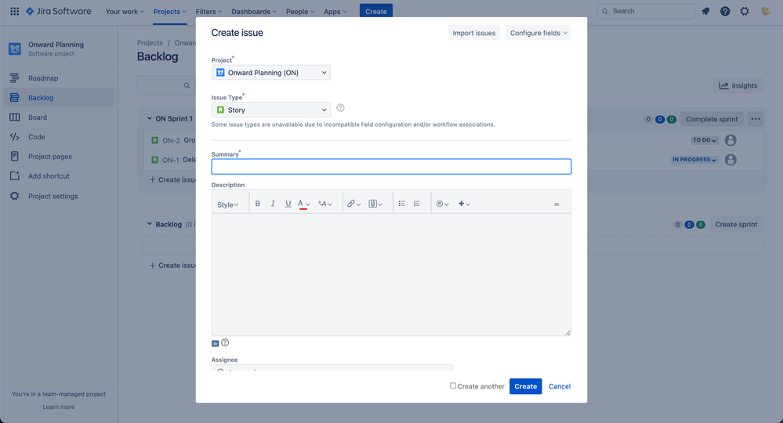Open the Apps menu
The image size is (783, 423).
(x=335, y=12)
